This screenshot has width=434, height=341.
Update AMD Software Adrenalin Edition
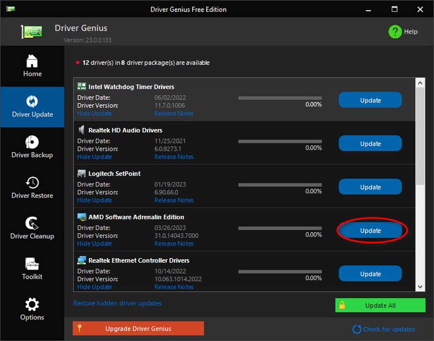pos(370,230)
